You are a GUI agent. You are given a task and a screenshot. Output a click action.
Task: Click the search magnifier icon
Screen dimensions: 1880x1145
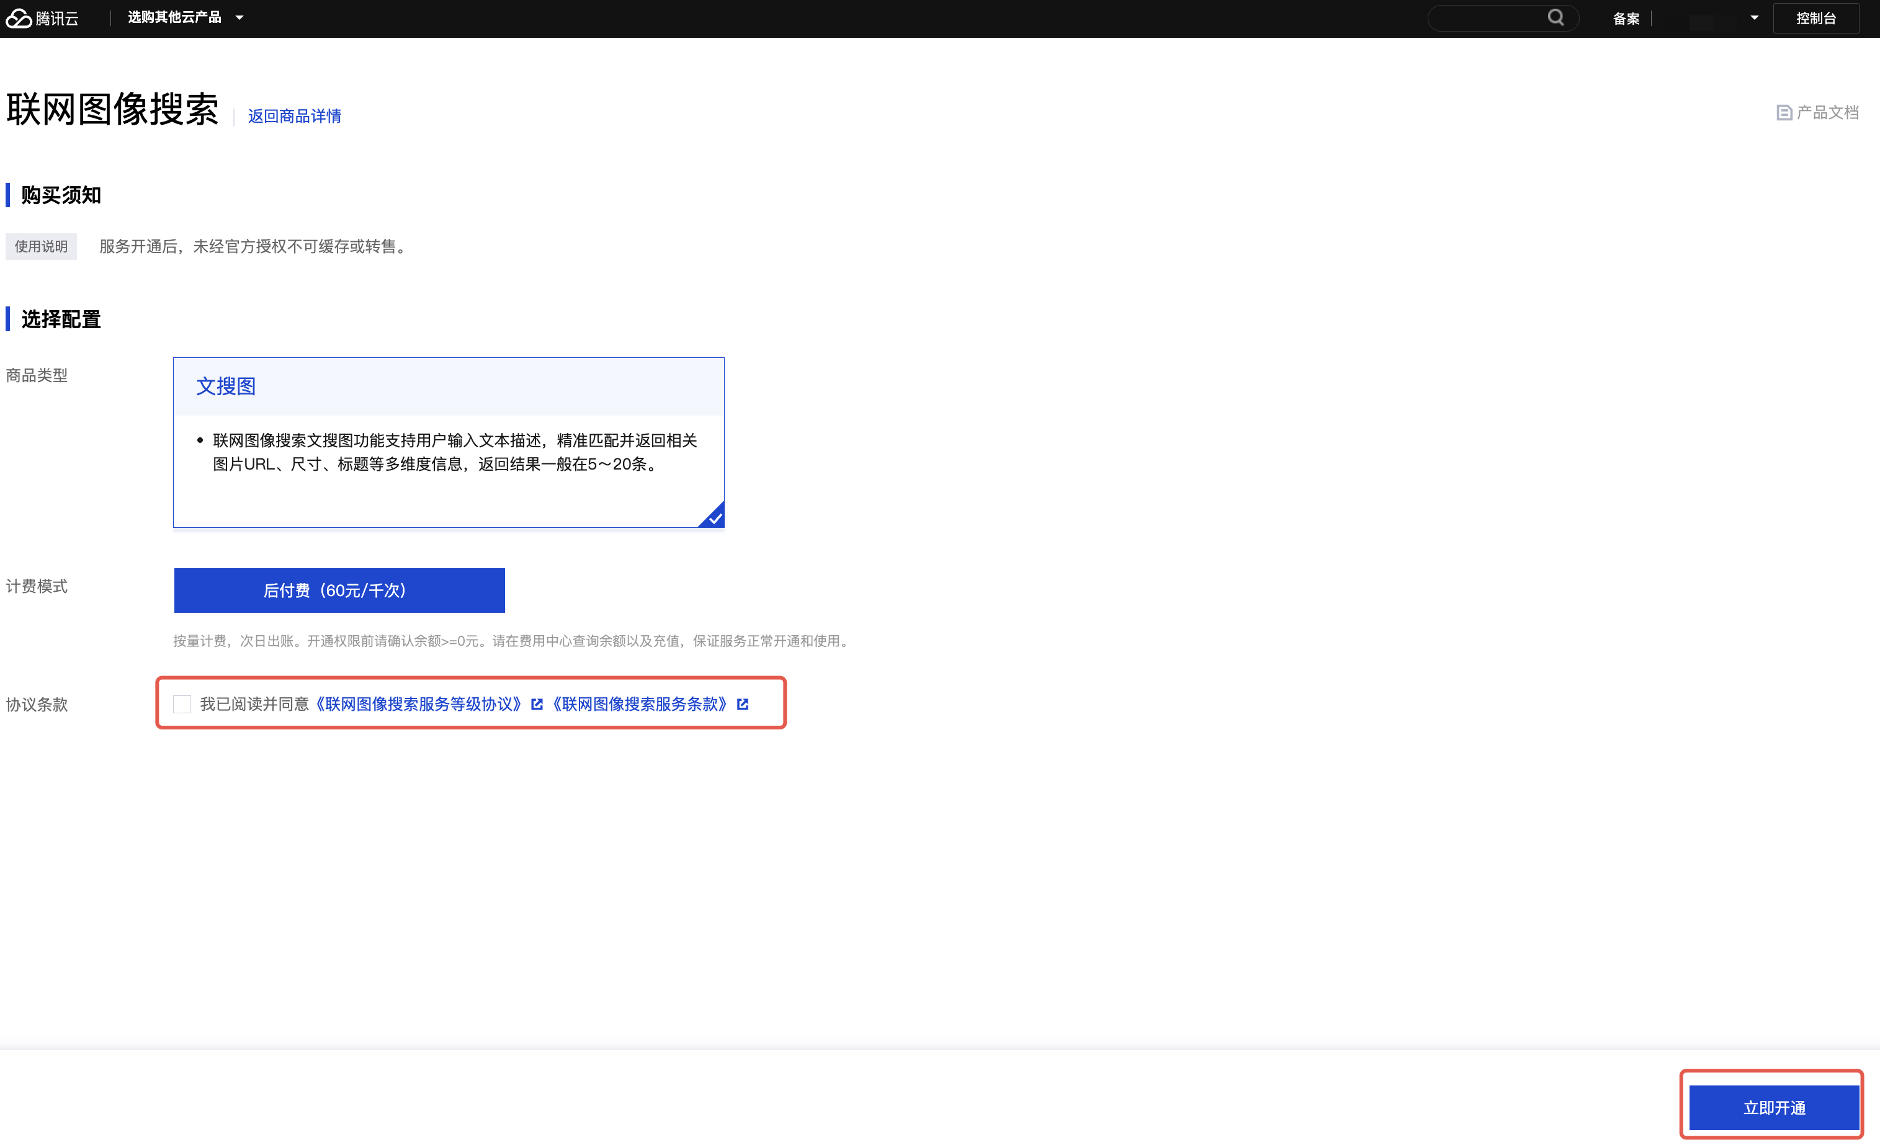(x=1555, y=17)
